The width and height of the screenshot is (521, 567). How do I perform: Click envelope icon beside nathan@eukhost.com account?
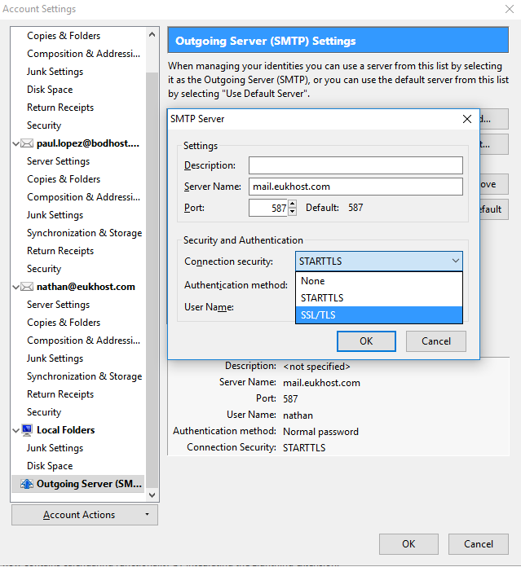(28, 287)
